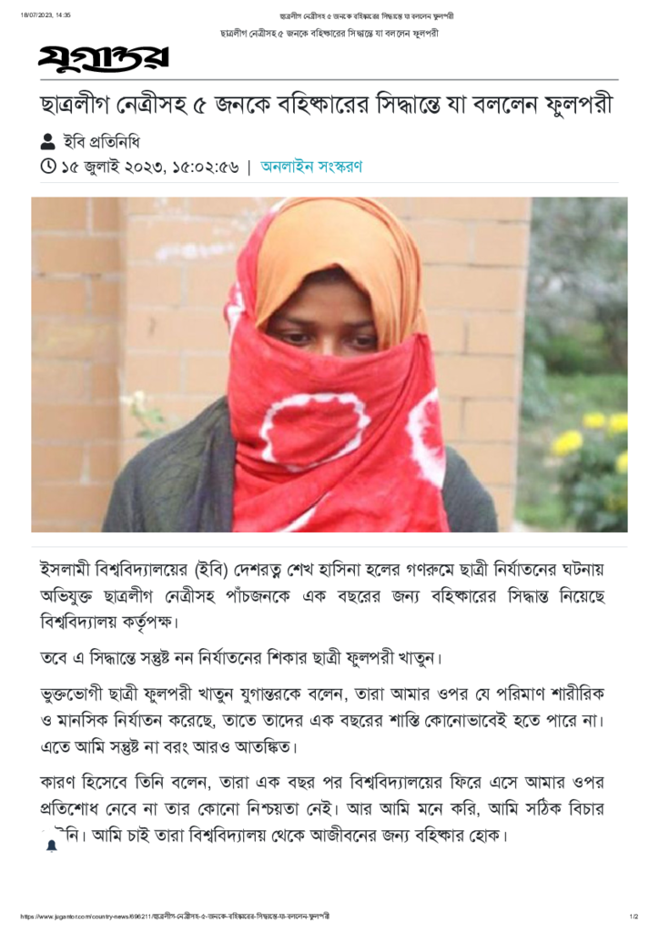This screenshot has width=659, height=932.
Task: Click the main article headline
Action: pos(326,106)
